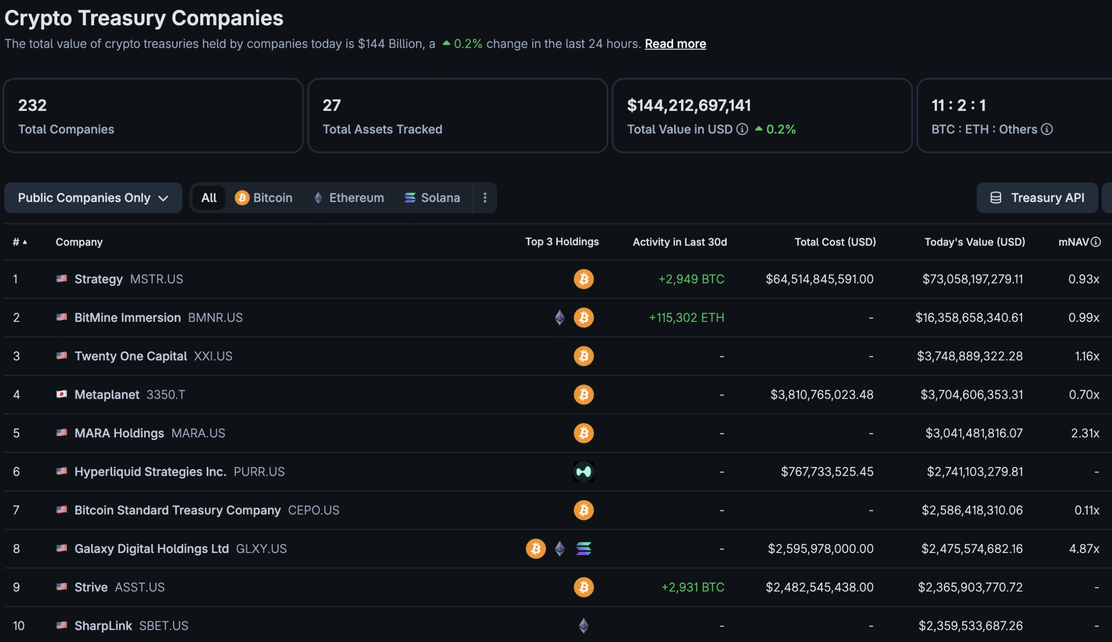Open the SharpLink company link

pos(103,625)
